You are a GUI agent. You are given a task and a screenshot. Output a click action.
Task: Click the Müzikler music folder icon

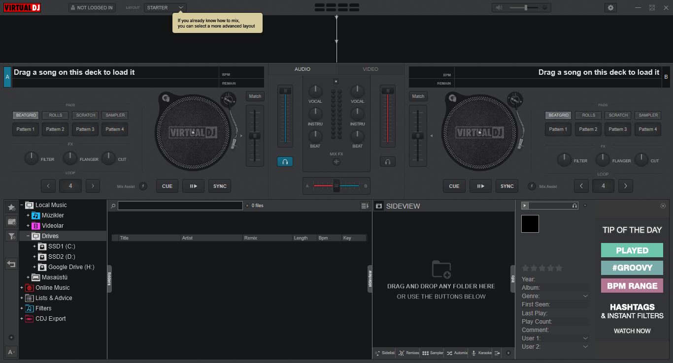coord(36,215)
